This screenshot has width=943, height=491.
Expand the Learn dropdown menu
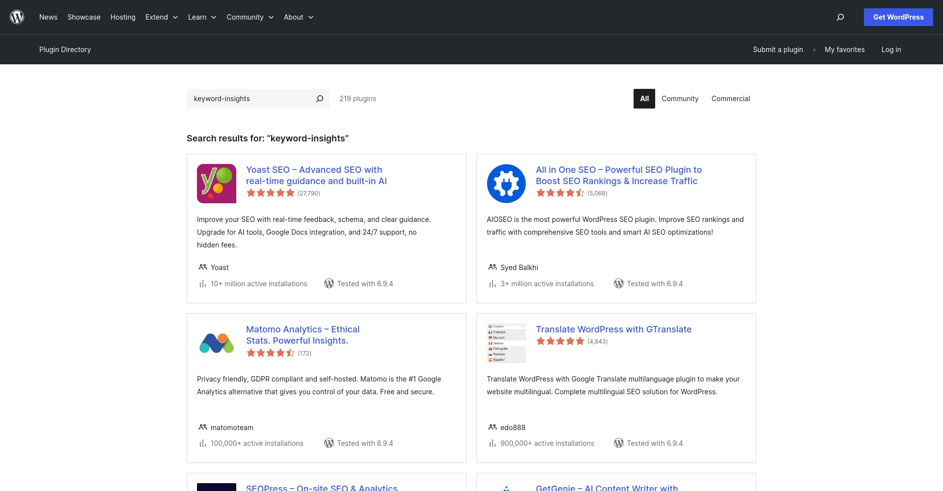click(202, 17)
